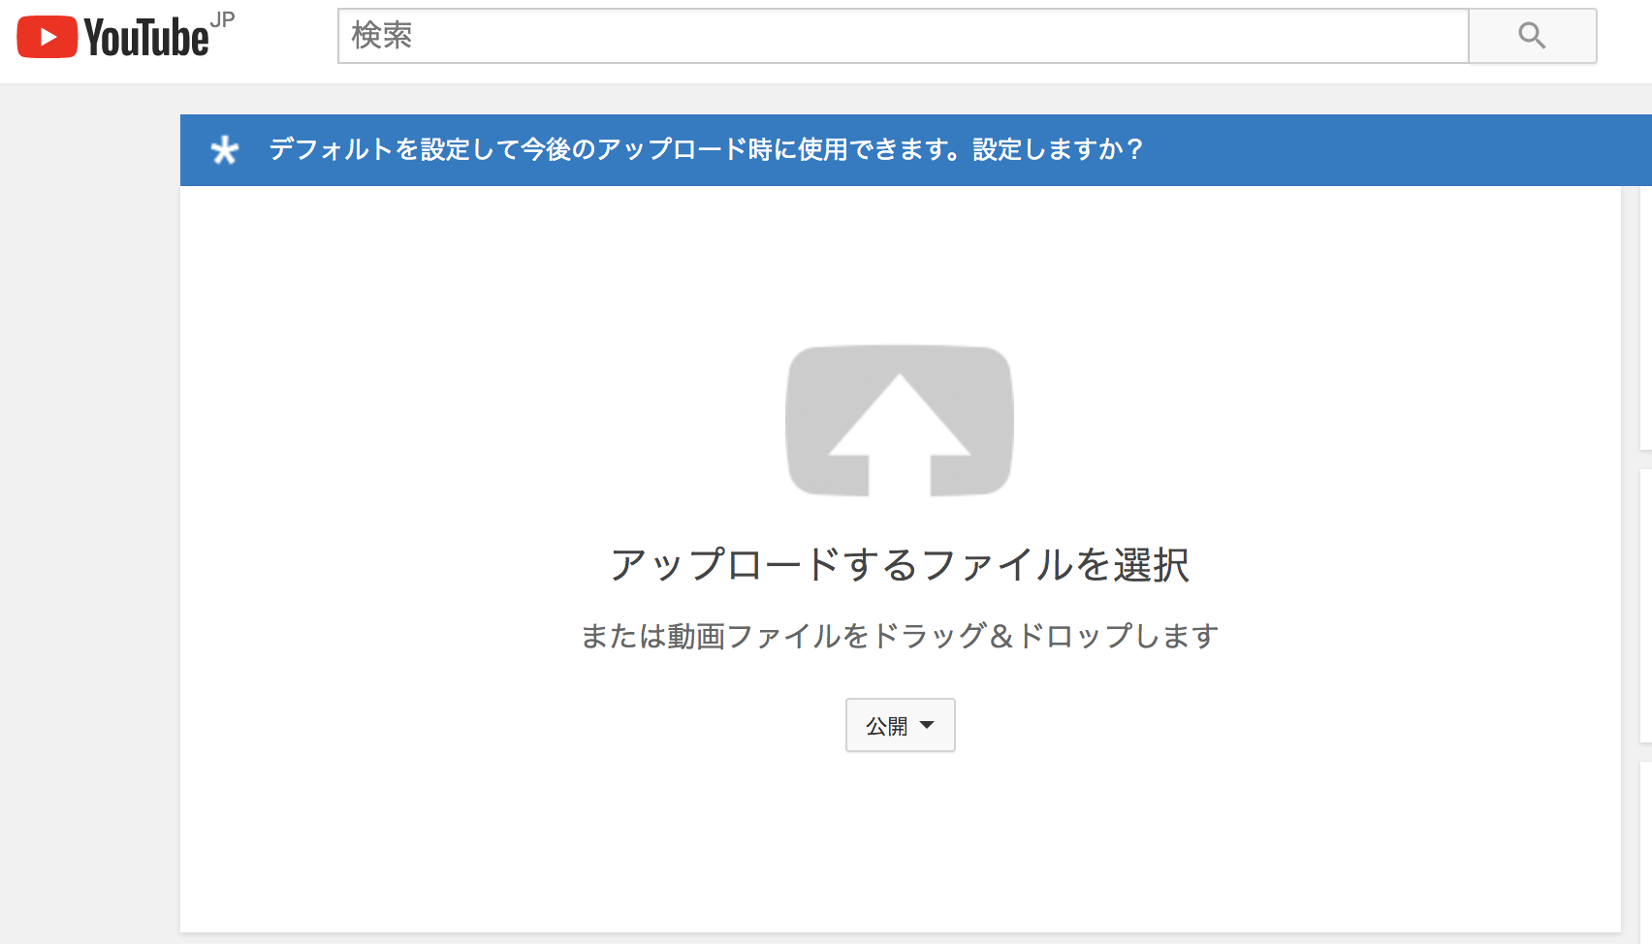1652x944 pixels.
Task: Click the JP country code superscript
Action: tap(222, 20)
